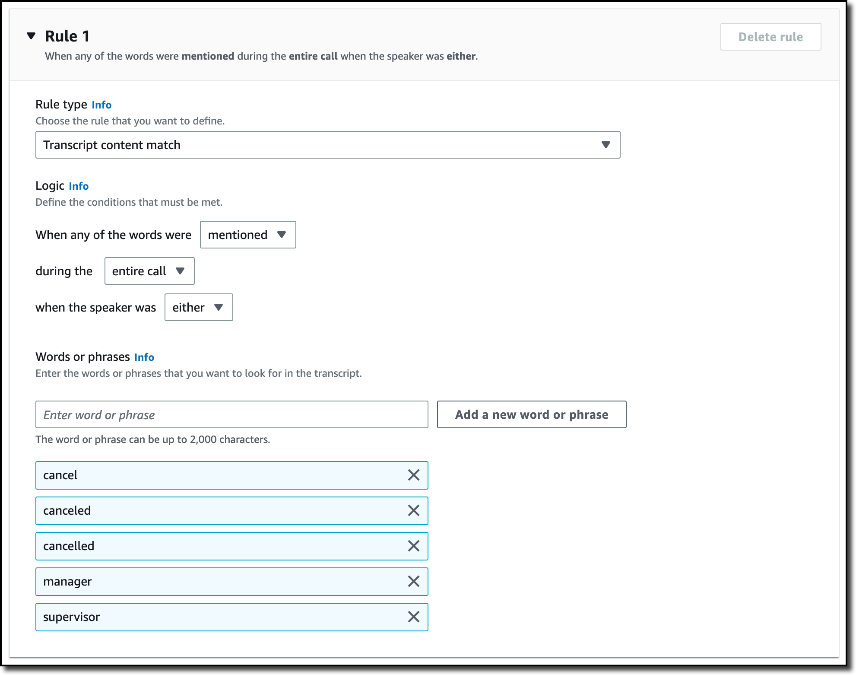Open Info link beside Words or phrases
The image size is (856, 675).
click(144, 357)
